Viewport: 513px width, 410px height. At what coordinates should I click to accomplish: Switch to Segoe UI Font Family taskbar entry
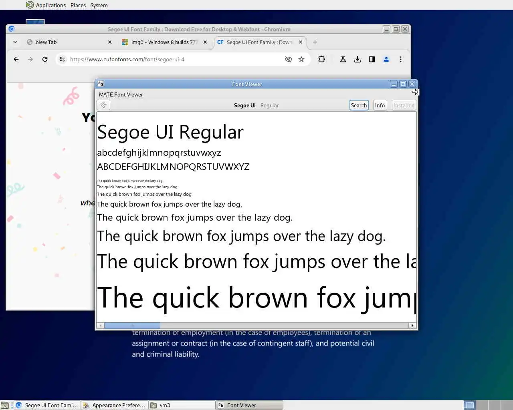point(47,405)
